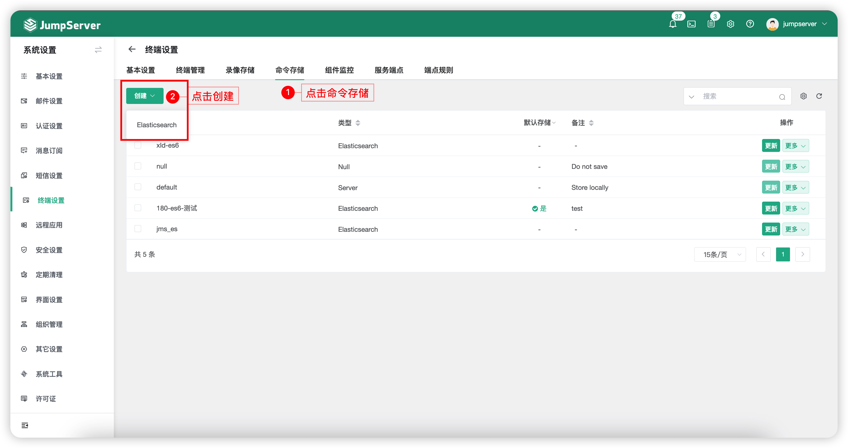
Task: Sort the table by 类型 column
Action: click(x=358, y=122)
